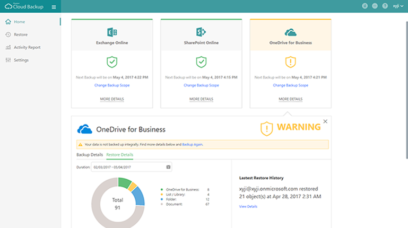Open MORE DETAILS for OneDrive for Business
The image size is (408, 228).
click(x=290, y=99)
